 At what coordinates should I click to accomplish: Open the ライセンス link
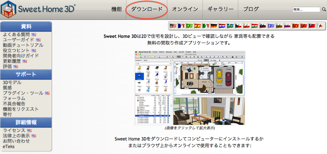[x=14, y=130]
